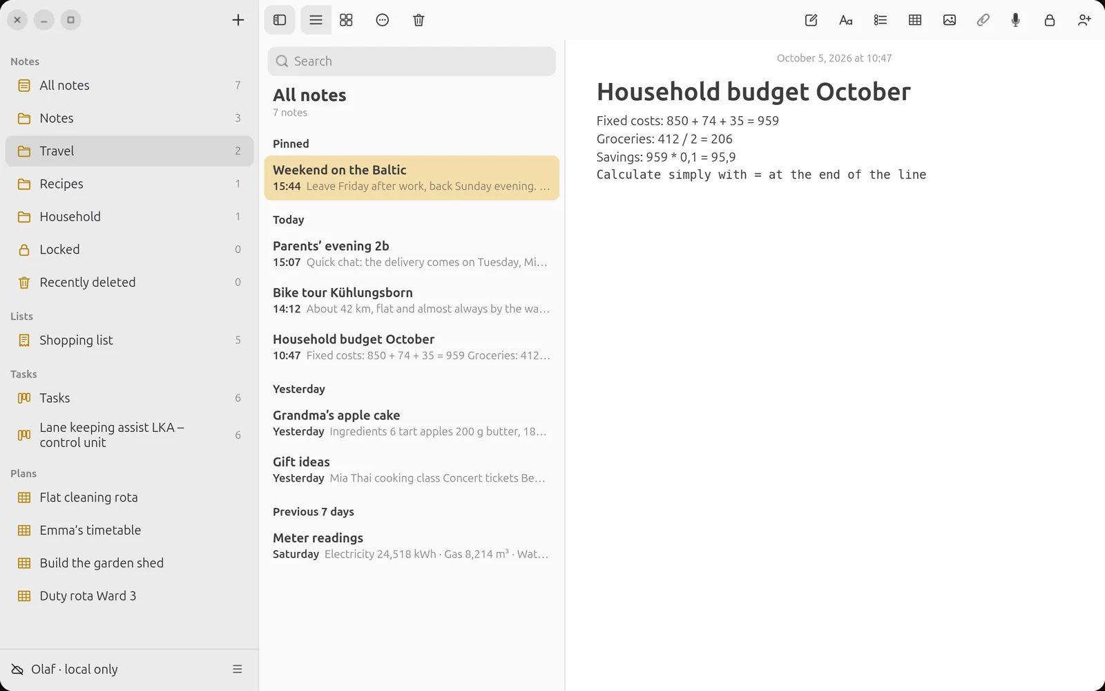This screenshot has width=1105, height=691.
Task: Open Recently deleted folder
Action: pyautogui.click(x=129, y=283)
